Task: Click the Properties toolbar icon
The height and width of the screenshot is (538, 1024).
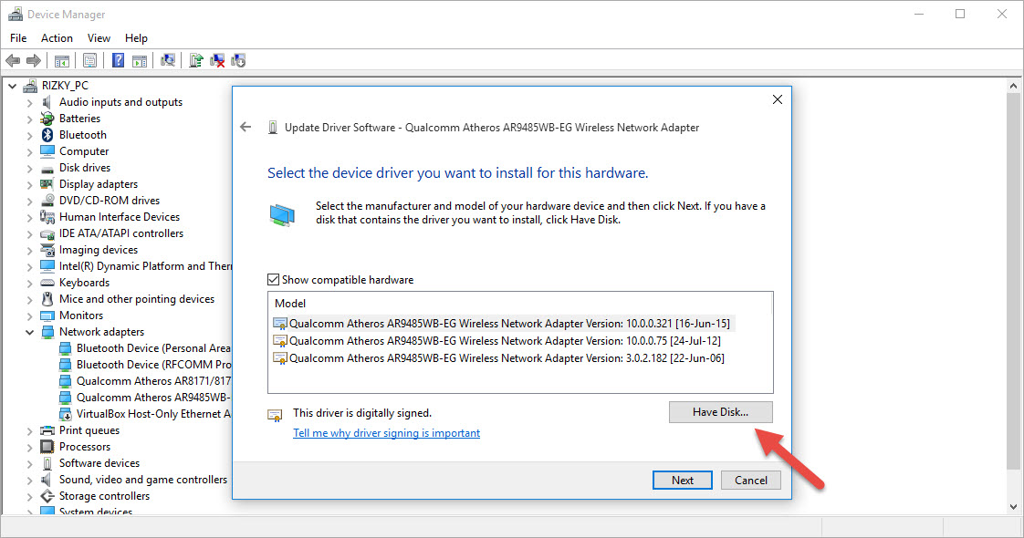Action: tap(89, 61)
